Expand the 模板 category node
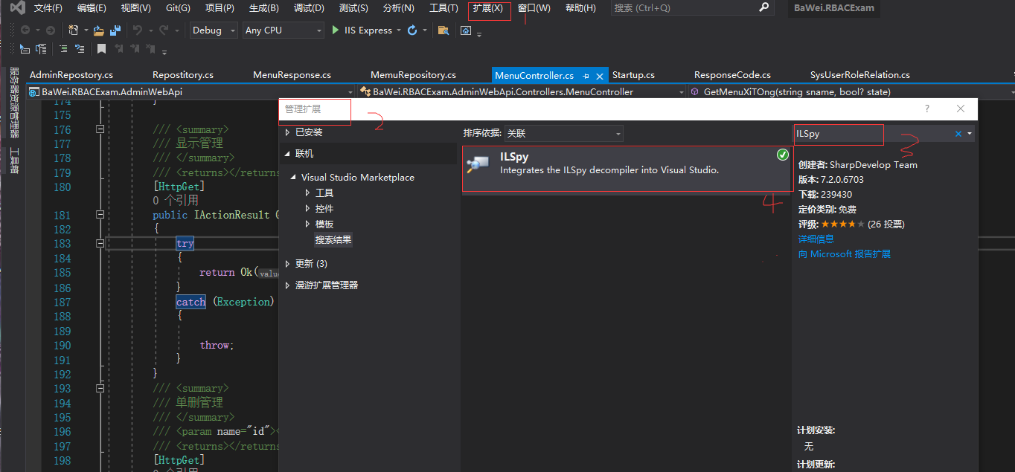 coord(308,224)
